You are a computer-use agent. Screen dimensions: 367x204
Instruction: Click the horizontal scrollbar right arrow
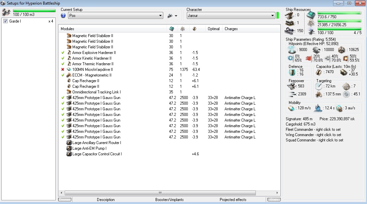coord(277,193)
